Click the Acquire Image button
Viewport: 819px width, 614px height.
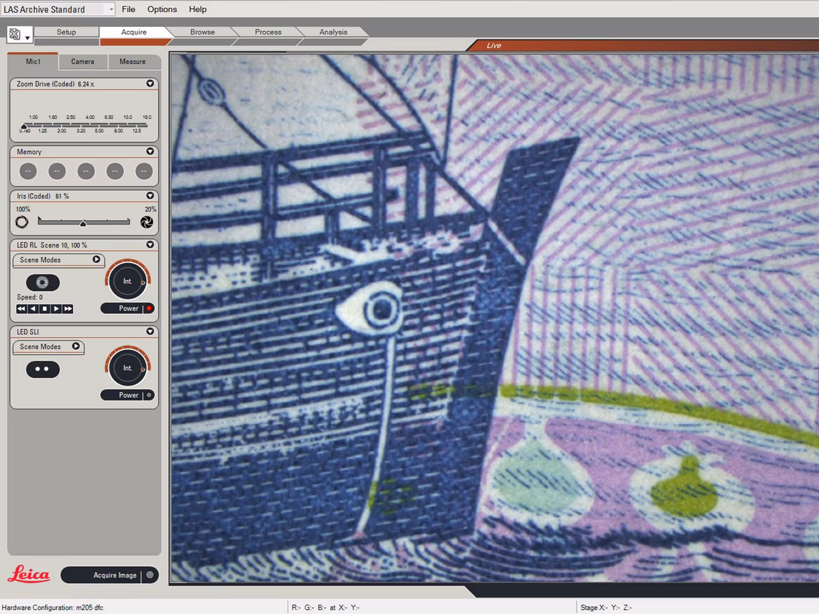[109, 575]
